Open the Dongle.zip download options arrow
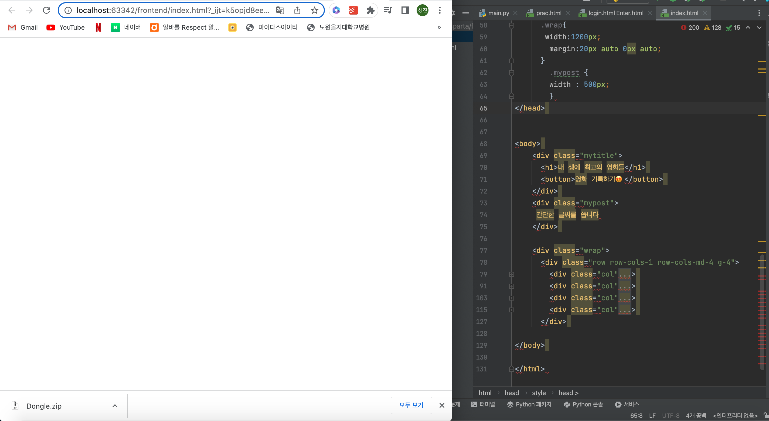769x421 pixels. (x=115, y=406)
